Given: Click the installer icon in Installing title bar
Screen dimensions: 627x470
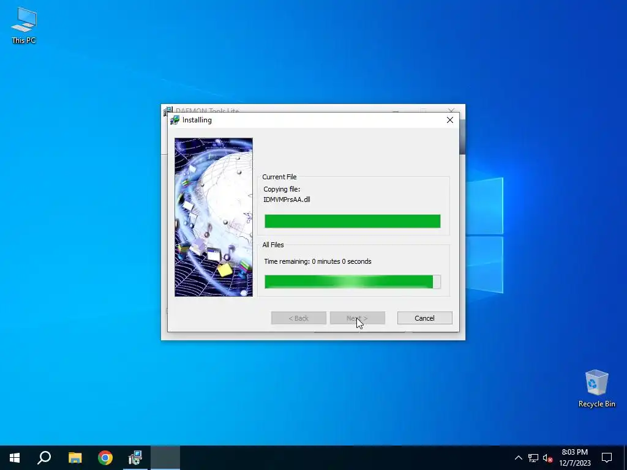Looking at the screenshot, I should pyautogui.click(x=175, y=120).
